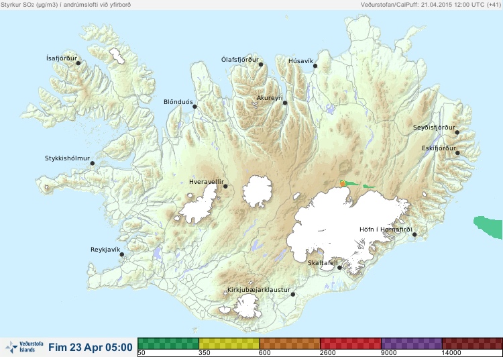Click the dark red 14000 legend swatch

[472, 344]
